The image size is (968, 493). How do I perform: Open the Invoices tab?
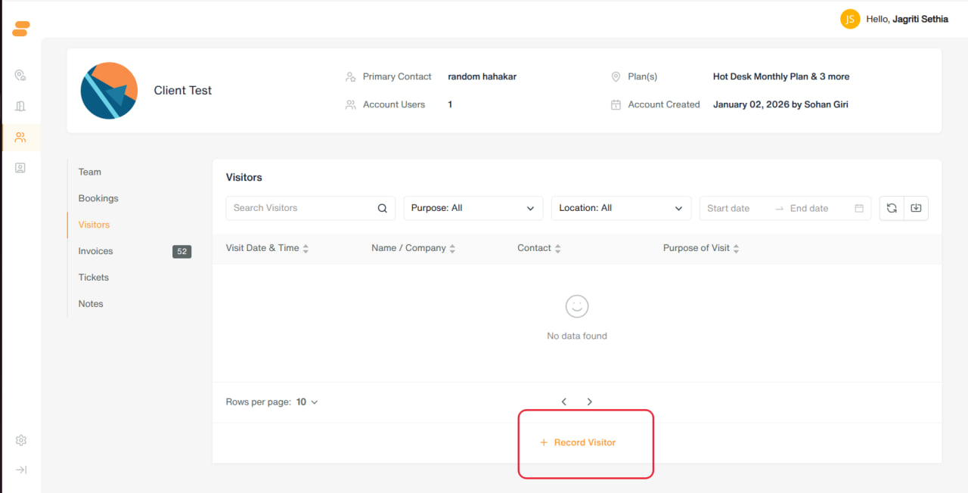tap(95, 251)
